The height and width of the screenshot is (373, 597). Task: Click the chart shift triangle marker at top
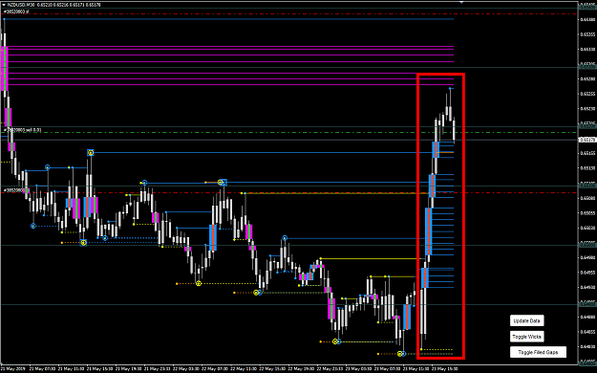tap(461, 2)
